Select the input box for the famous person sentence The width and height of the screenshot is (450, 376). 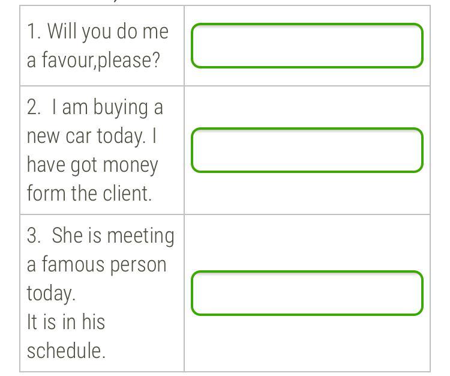(307, 293)
